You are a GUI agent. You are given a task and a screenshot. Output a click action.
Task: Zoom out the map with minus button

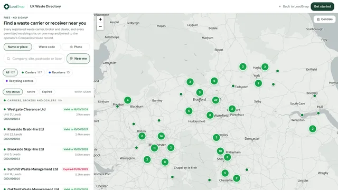coord(100,26)
